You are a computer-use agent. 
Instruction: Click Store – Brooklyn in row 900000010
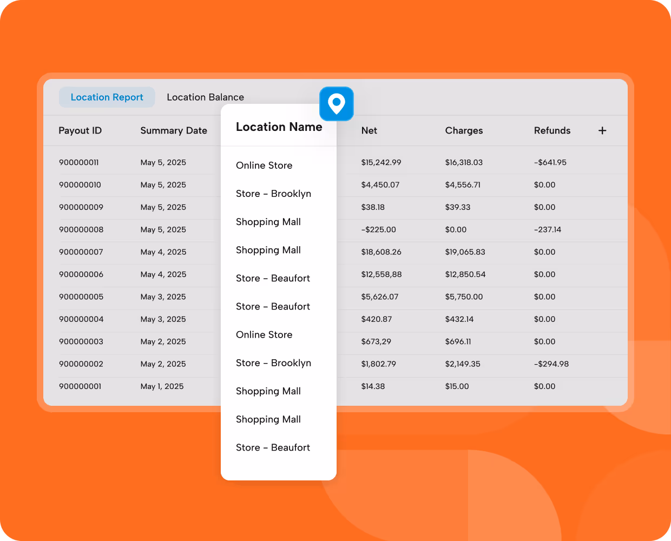click(273, 194)
